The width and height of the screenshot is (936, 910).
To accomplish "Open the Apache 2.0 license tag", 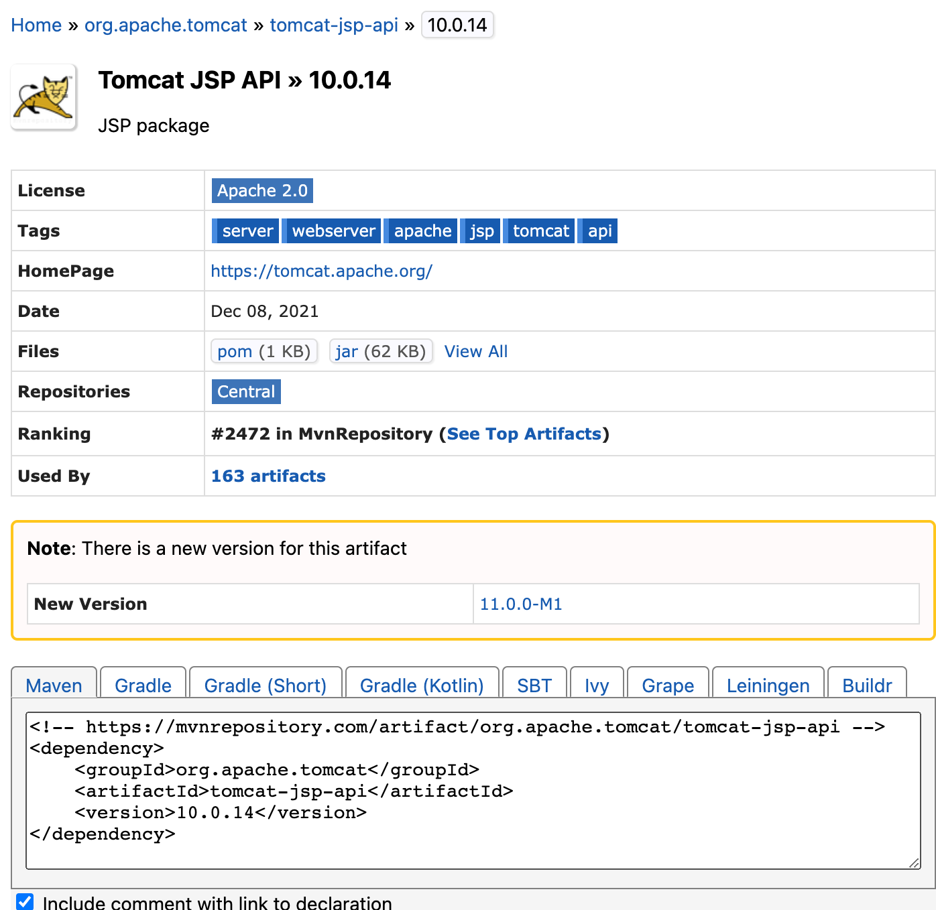I will click(x=262, y=190).
